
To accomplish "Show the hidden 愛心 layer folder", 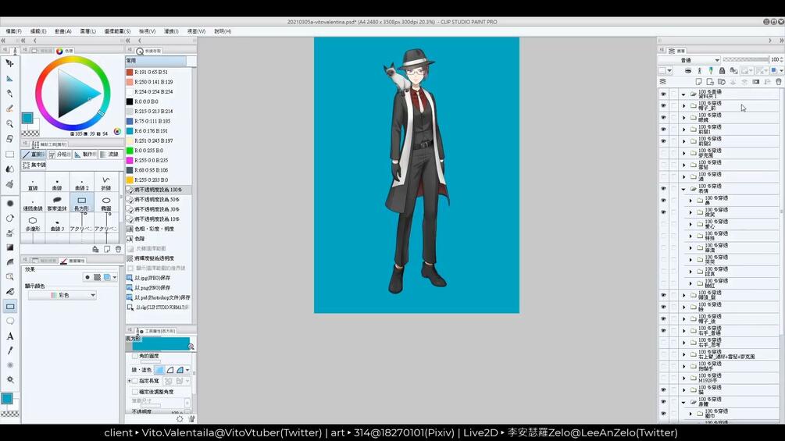I will [663, 224].
